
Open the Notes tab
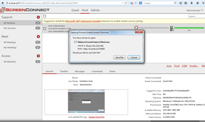point(113,71)
